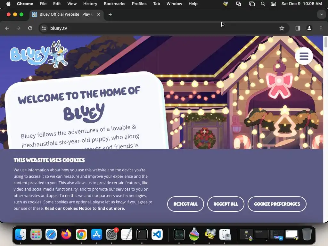This screenshot has width=328, height=246.
Task: Open the Window menu
Action: (x=174, y=4)
